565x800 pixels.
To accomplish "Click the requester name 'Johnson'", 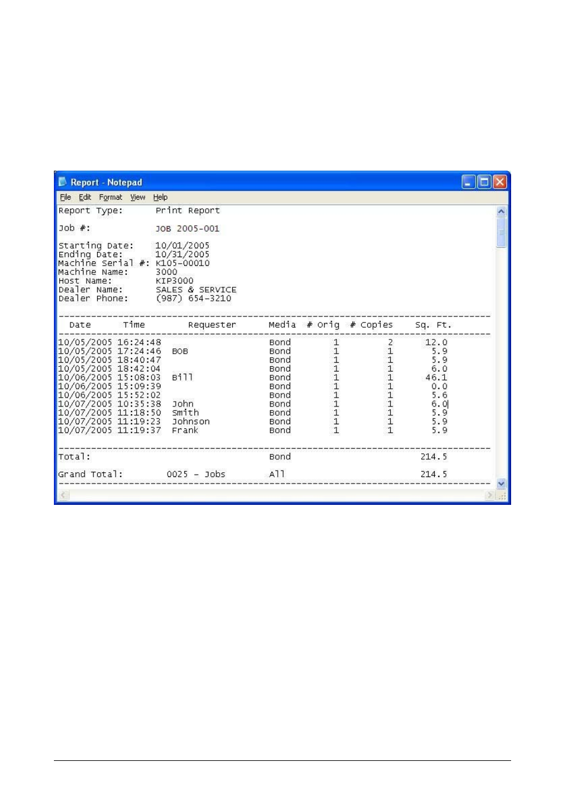I will click(191, 421).
